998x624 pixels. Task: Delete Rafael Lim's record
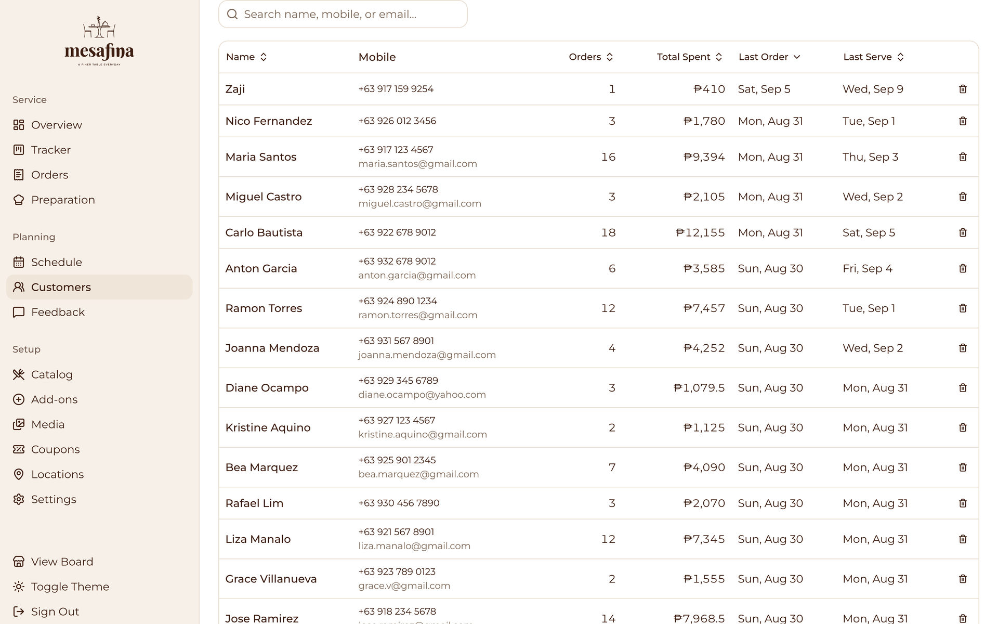coord(963,503)
